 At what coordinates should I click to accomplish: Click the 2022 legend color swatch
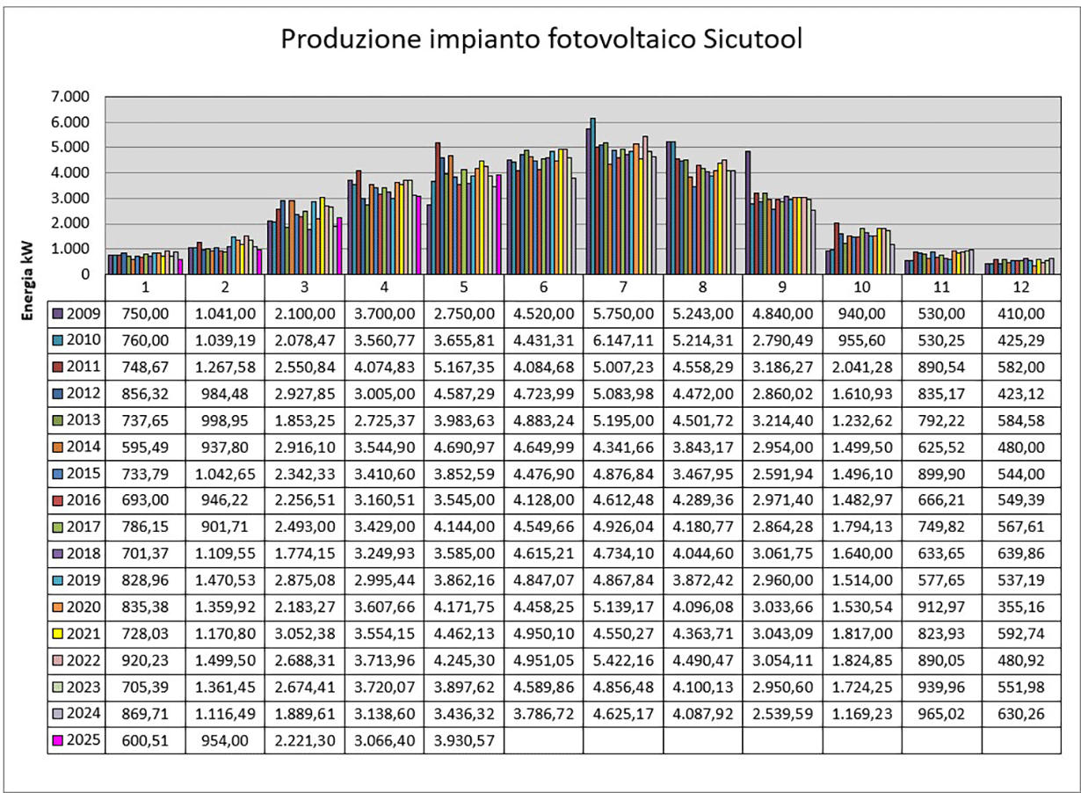(x=57, y=661)
